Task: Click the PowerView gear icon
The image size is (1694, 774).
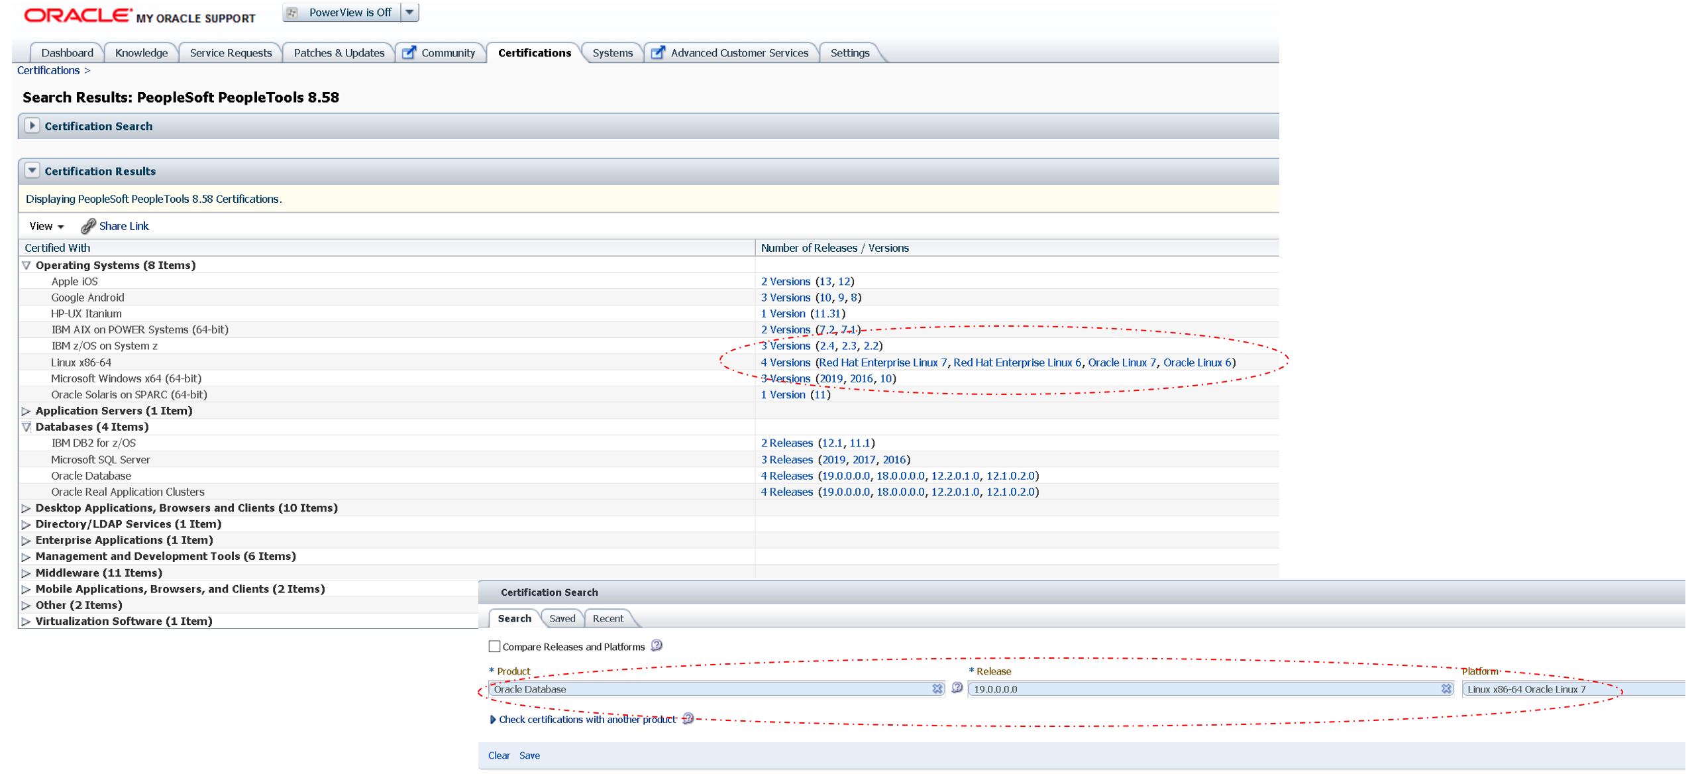Action: (x=293, y=13)
